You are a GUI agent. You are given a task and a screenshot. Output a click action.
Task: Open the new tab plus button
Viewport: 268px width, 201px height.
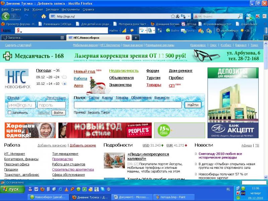pyautogui.click(x=136, y=38)
